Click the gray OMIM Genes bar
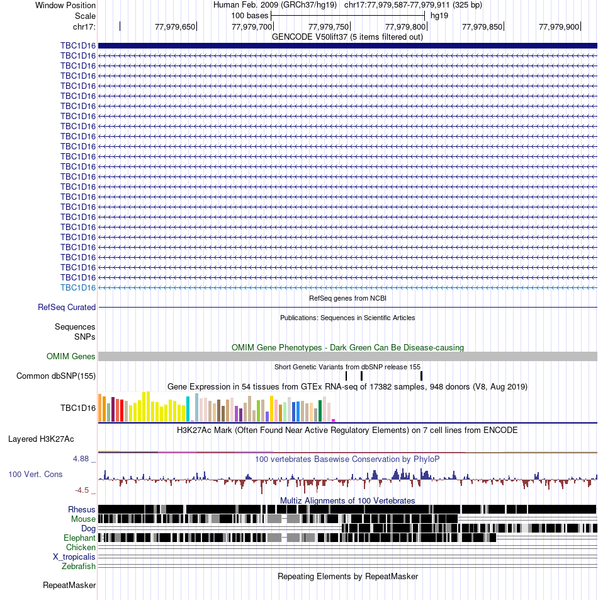The width and height of the screenshot is (598, 600). pos(347,356)
